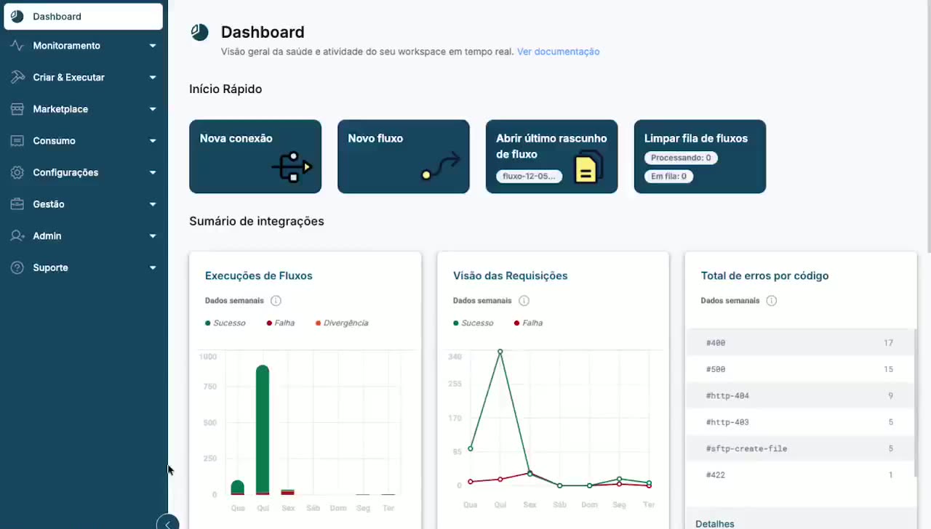
Task: Click the Consumo icon in sidebar
Action: [17, 141]
